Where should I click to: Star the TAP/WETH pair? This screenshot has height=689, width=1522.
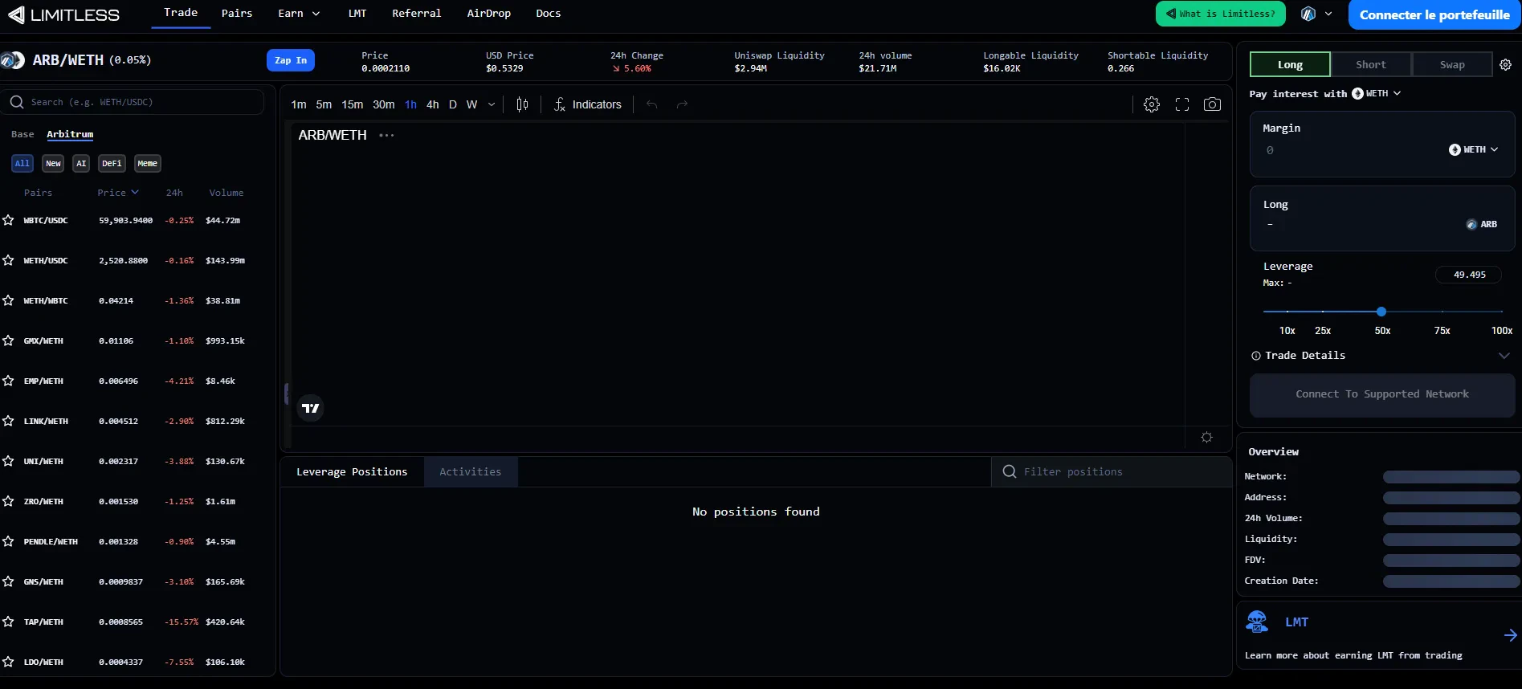click(8, 622)
